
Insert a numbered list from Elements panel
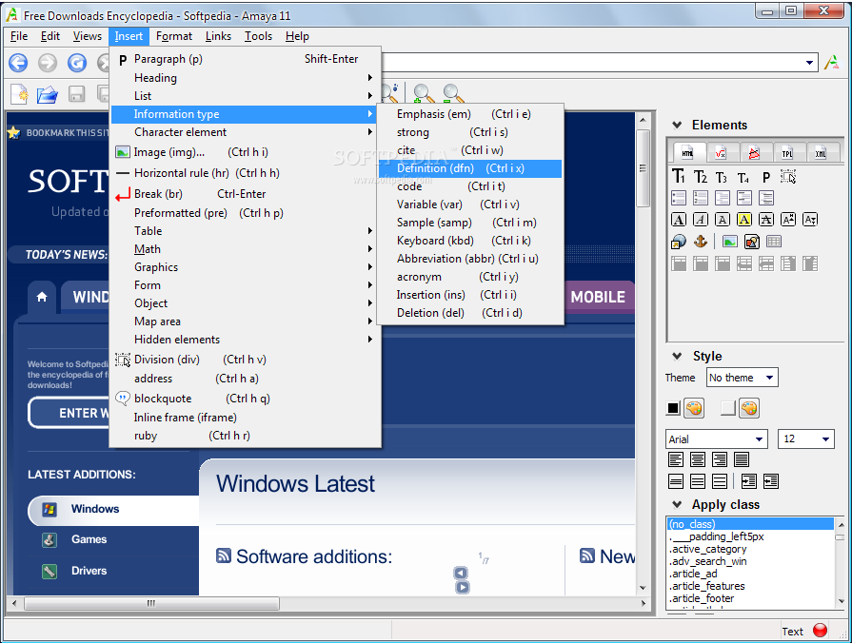coord(701,198)
